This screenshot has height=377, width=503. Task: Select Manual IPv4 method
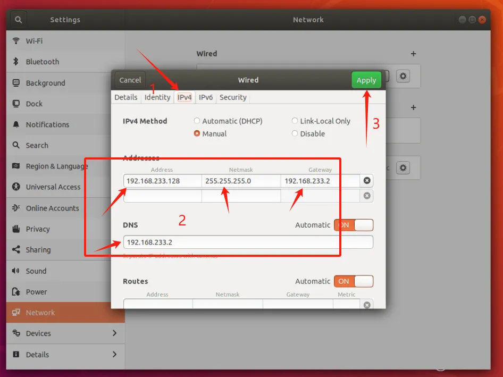(x=210, y=133)
